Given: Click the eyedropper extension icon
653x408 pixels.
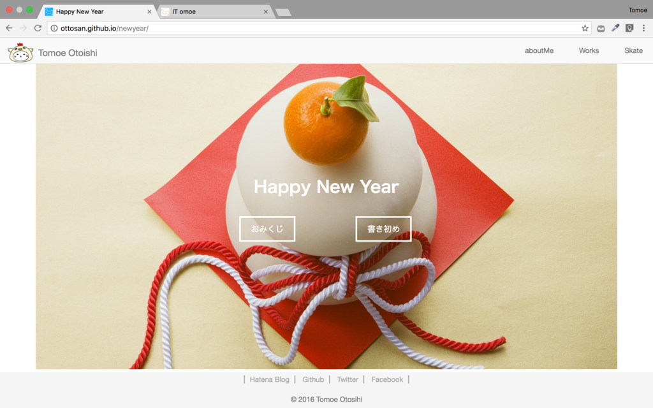Looking at the screenshot, I should point(615,28).
